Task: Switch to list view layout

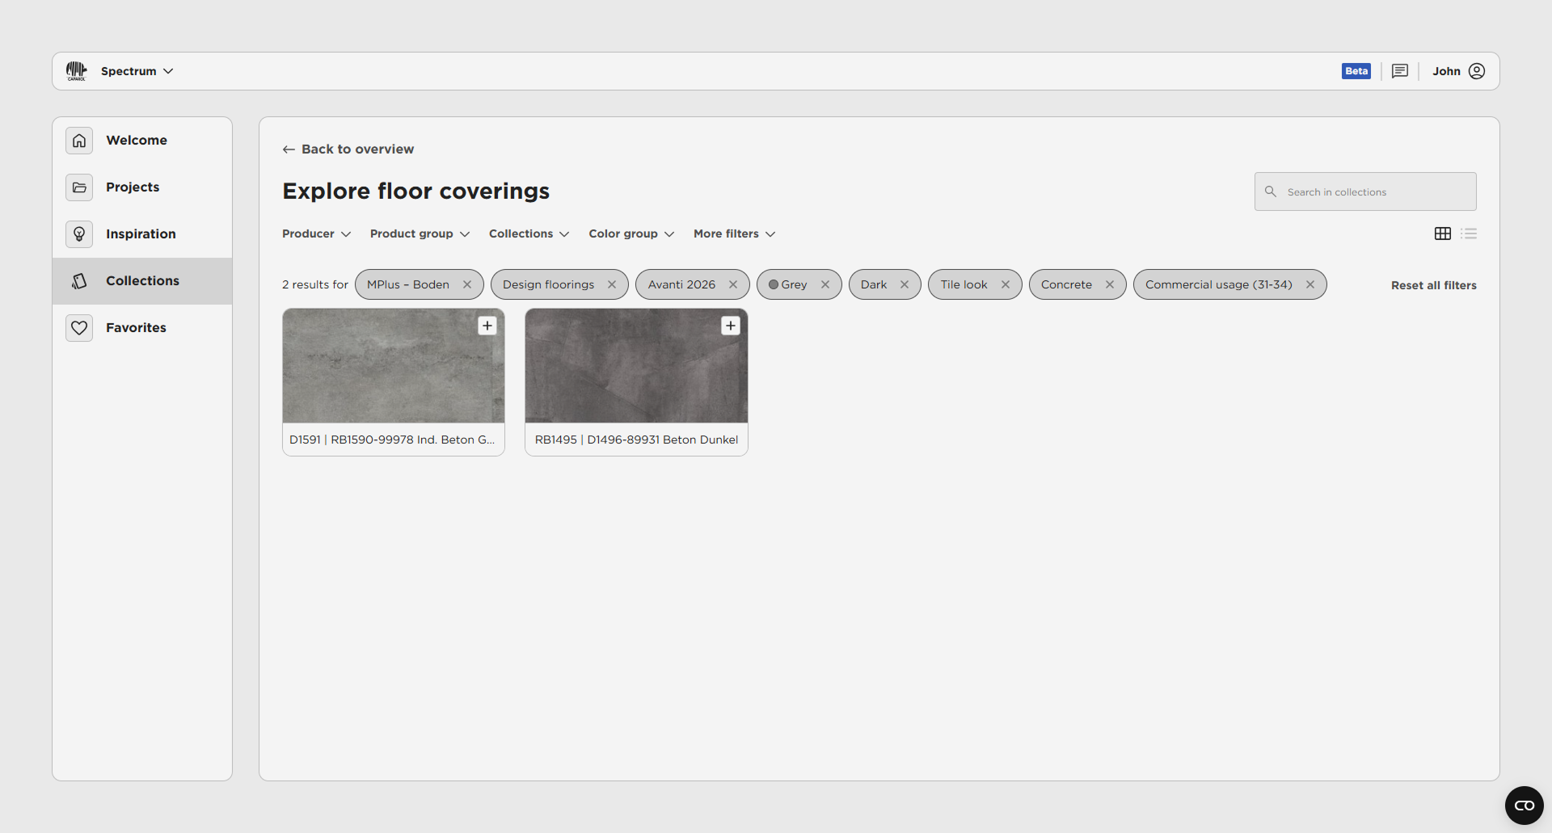Action: point(1469,233)
